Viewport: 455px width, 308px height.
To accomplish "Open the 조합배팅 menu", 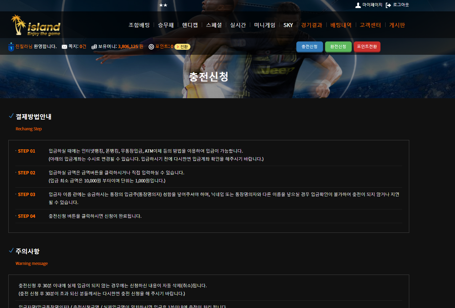I will (139, 25).
